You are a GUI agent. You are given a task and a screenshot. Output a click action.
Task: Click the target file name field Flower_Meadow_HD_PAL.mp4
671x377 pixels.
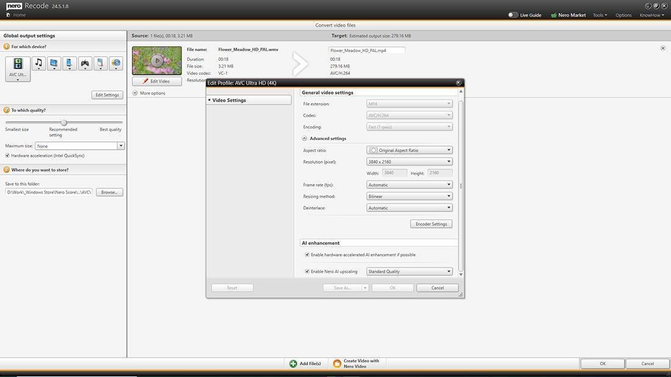point(367,51)
